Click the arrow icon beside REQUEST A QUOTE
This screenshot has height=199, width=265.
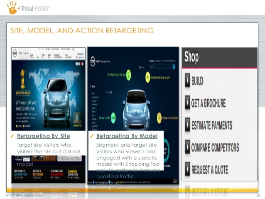[187, 169]
